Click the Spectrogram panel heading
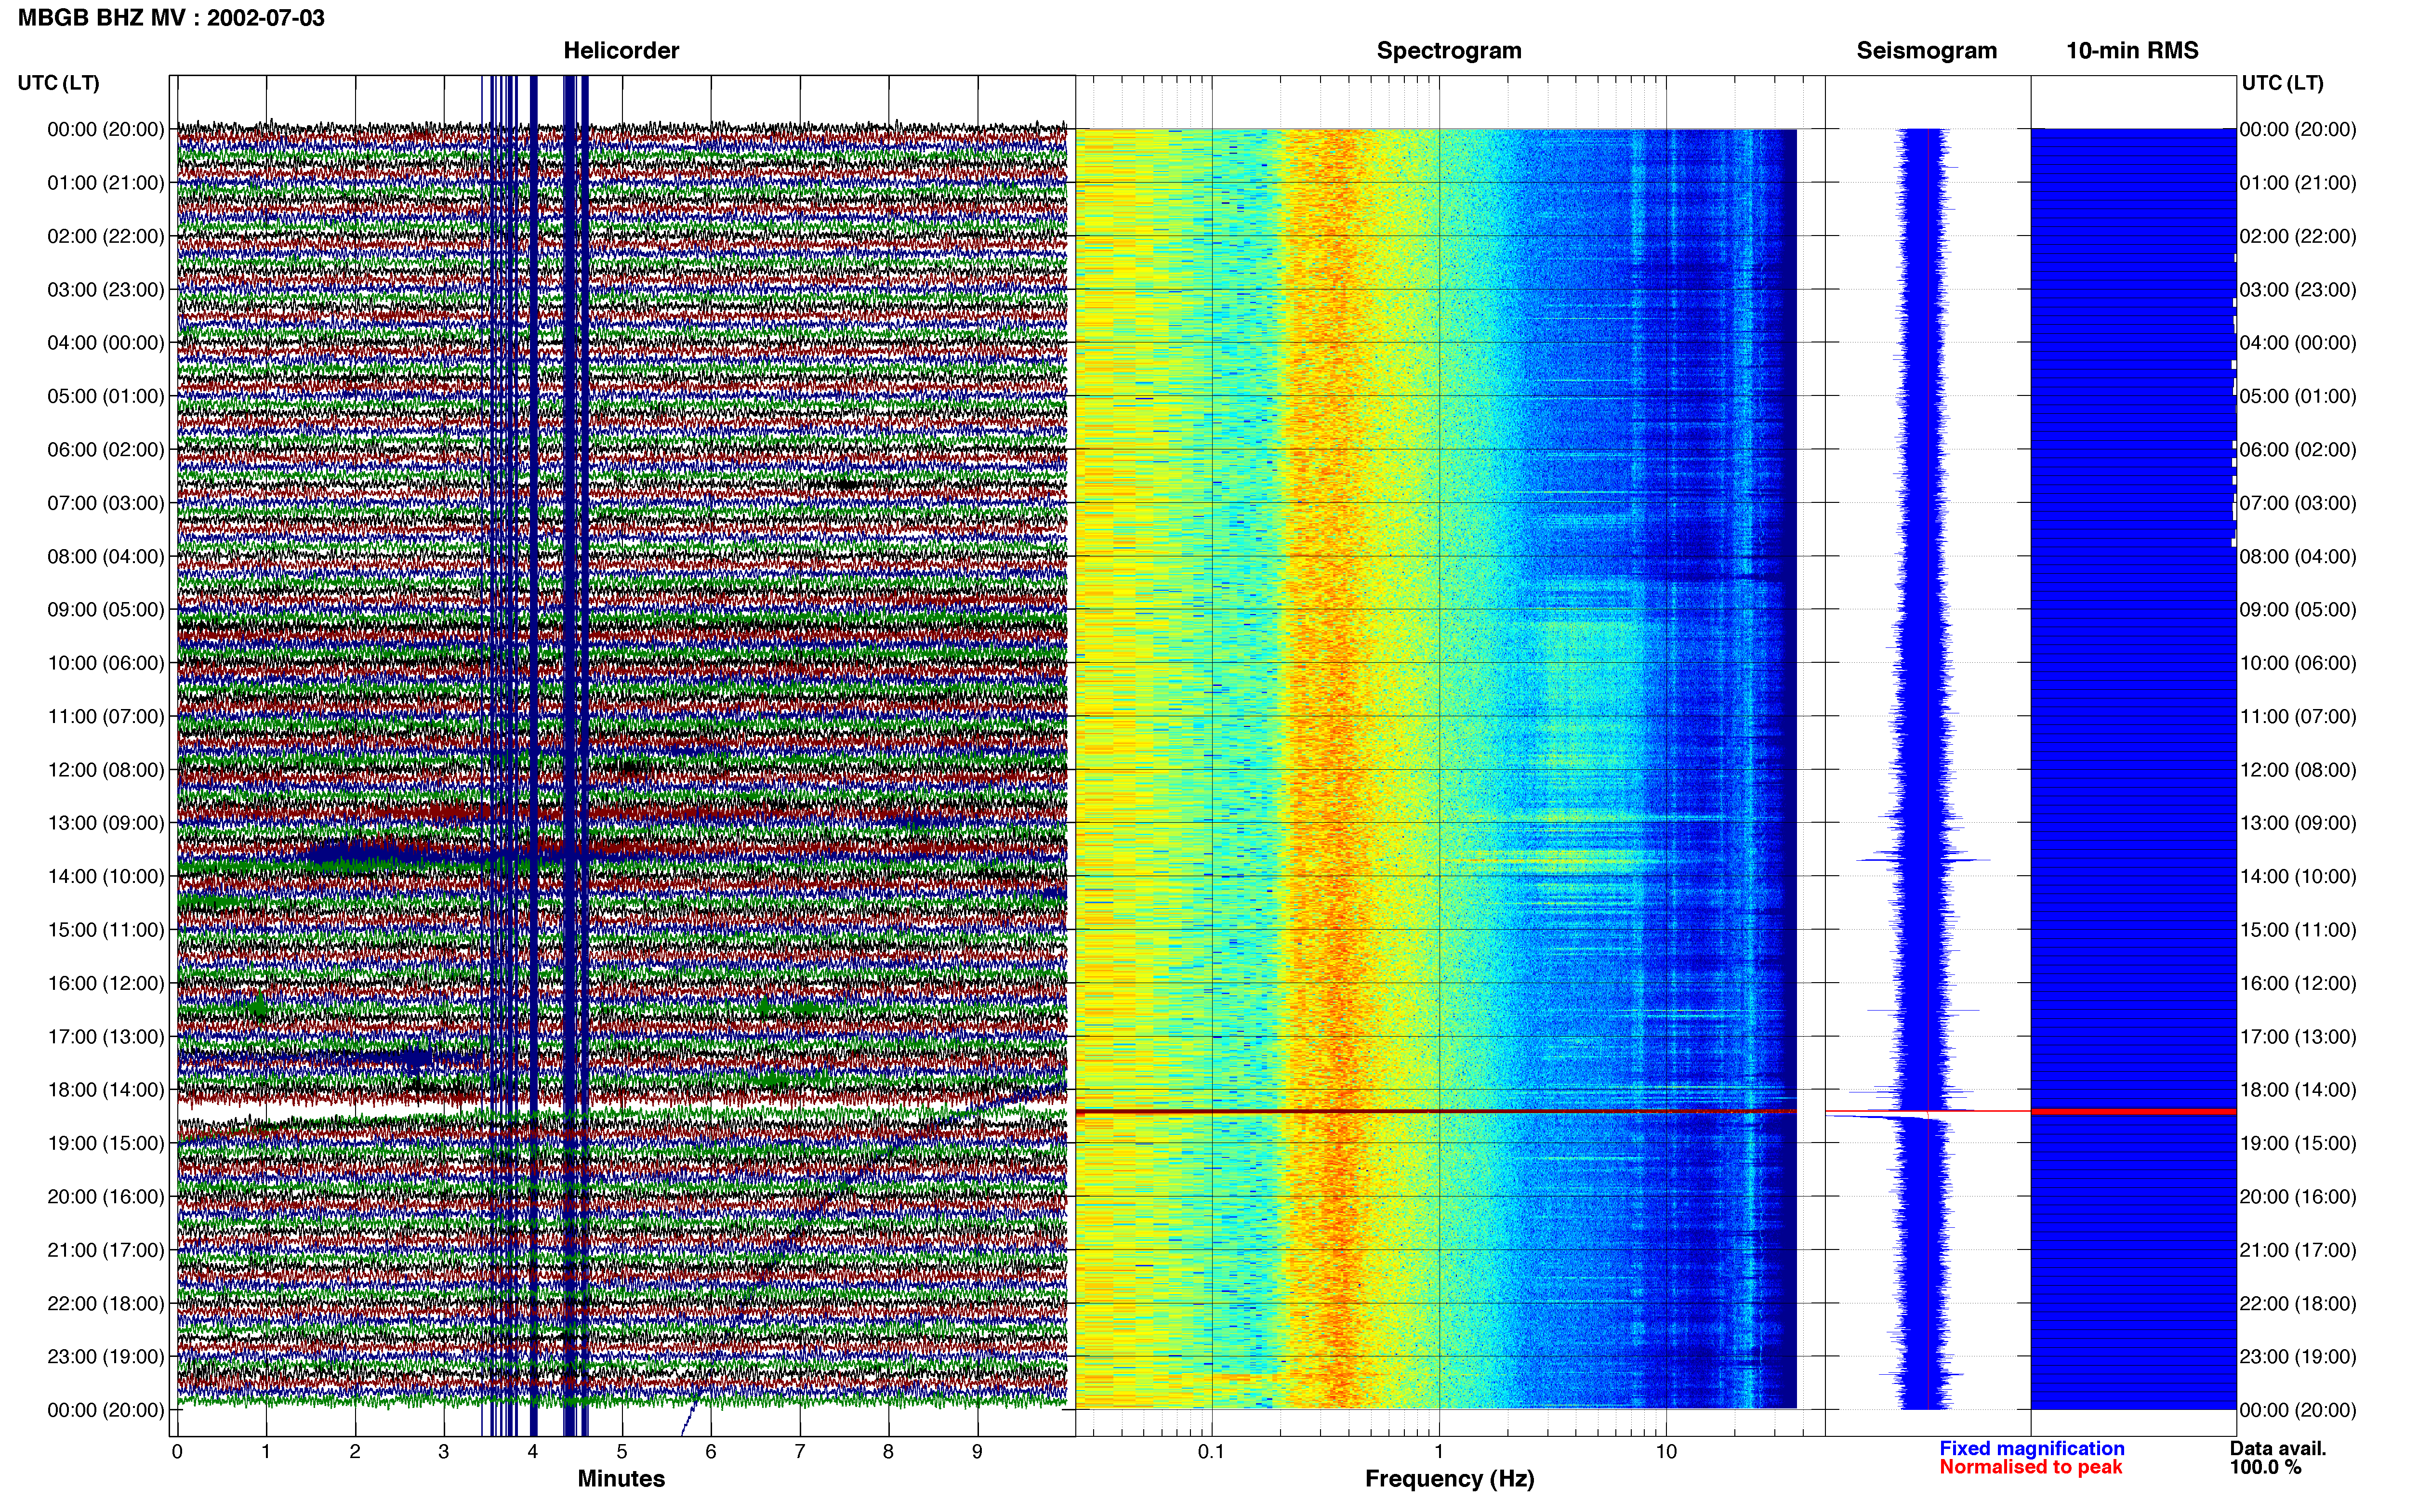 1449,51
